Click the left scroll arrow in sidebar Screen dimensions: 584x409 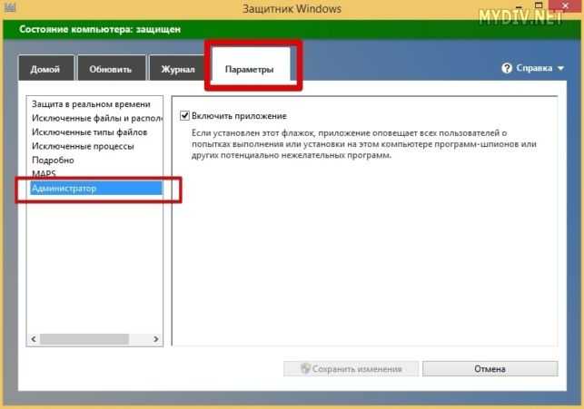(34, 339)
